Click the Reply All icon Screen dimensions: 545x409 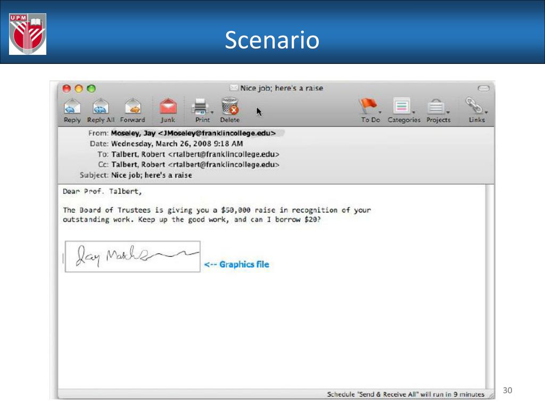(101, 106)
